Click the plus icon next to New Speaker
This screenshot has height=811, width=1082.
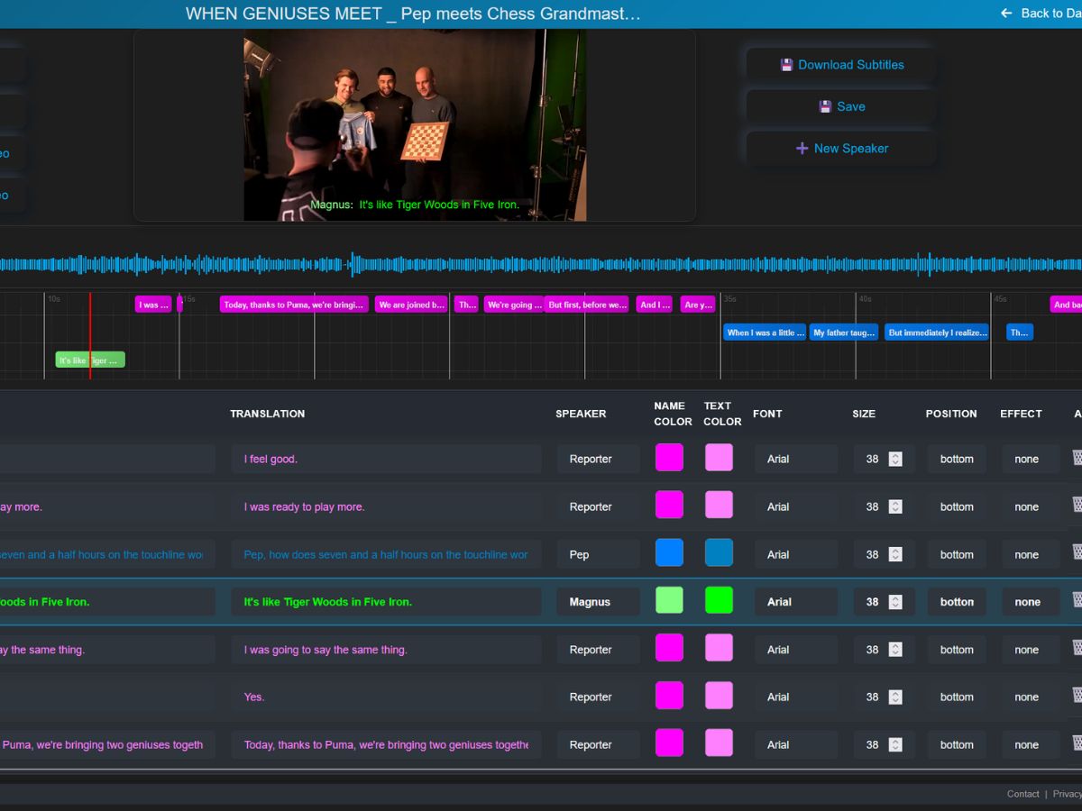[803, 148]
